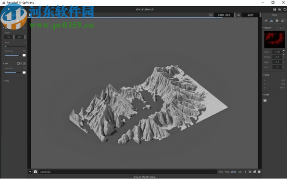
Task: Open the sun color swatch
Action: point(24,55)
